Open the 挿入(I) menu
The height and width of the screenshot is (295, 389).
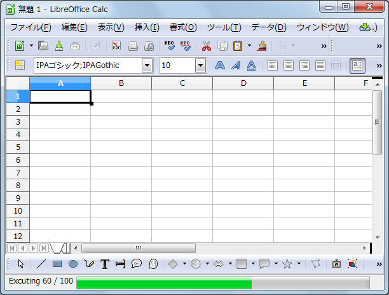tap(147, 27)
